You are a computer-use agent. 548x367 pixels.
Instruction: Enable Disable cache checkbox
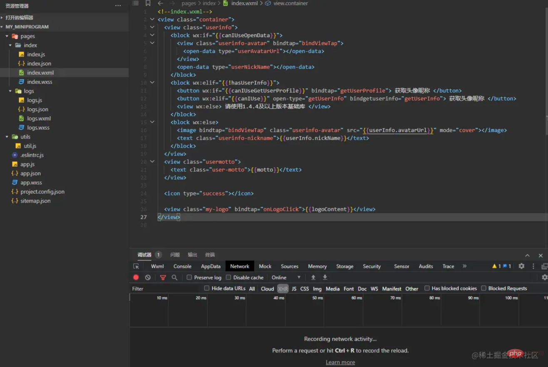point(228,278)
